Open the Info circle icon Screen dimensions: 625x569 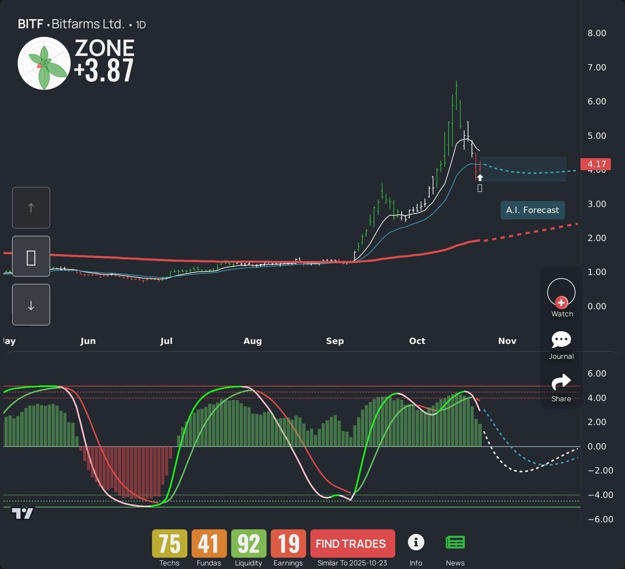(x=416, y=542)
